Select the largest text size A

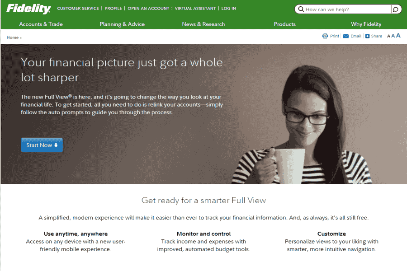pos(398,36)
